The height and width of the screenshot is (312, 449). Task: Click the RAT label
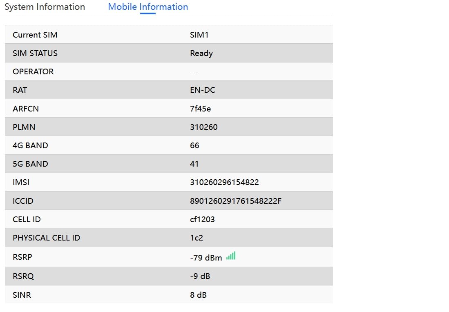20,90
